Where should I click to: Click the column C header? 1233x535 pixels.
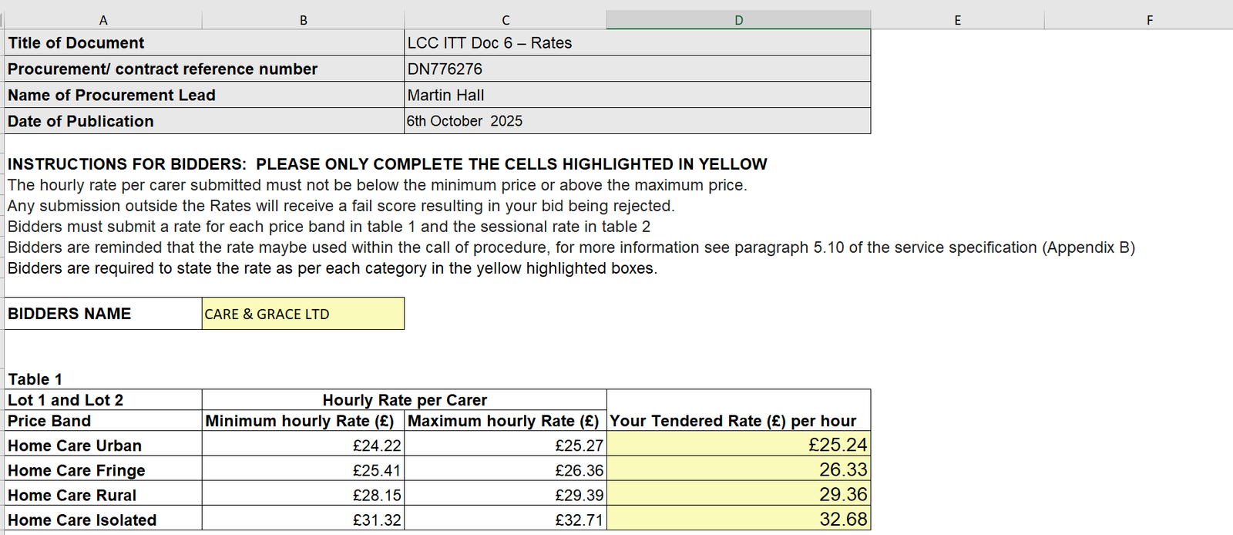pos(506,20)
